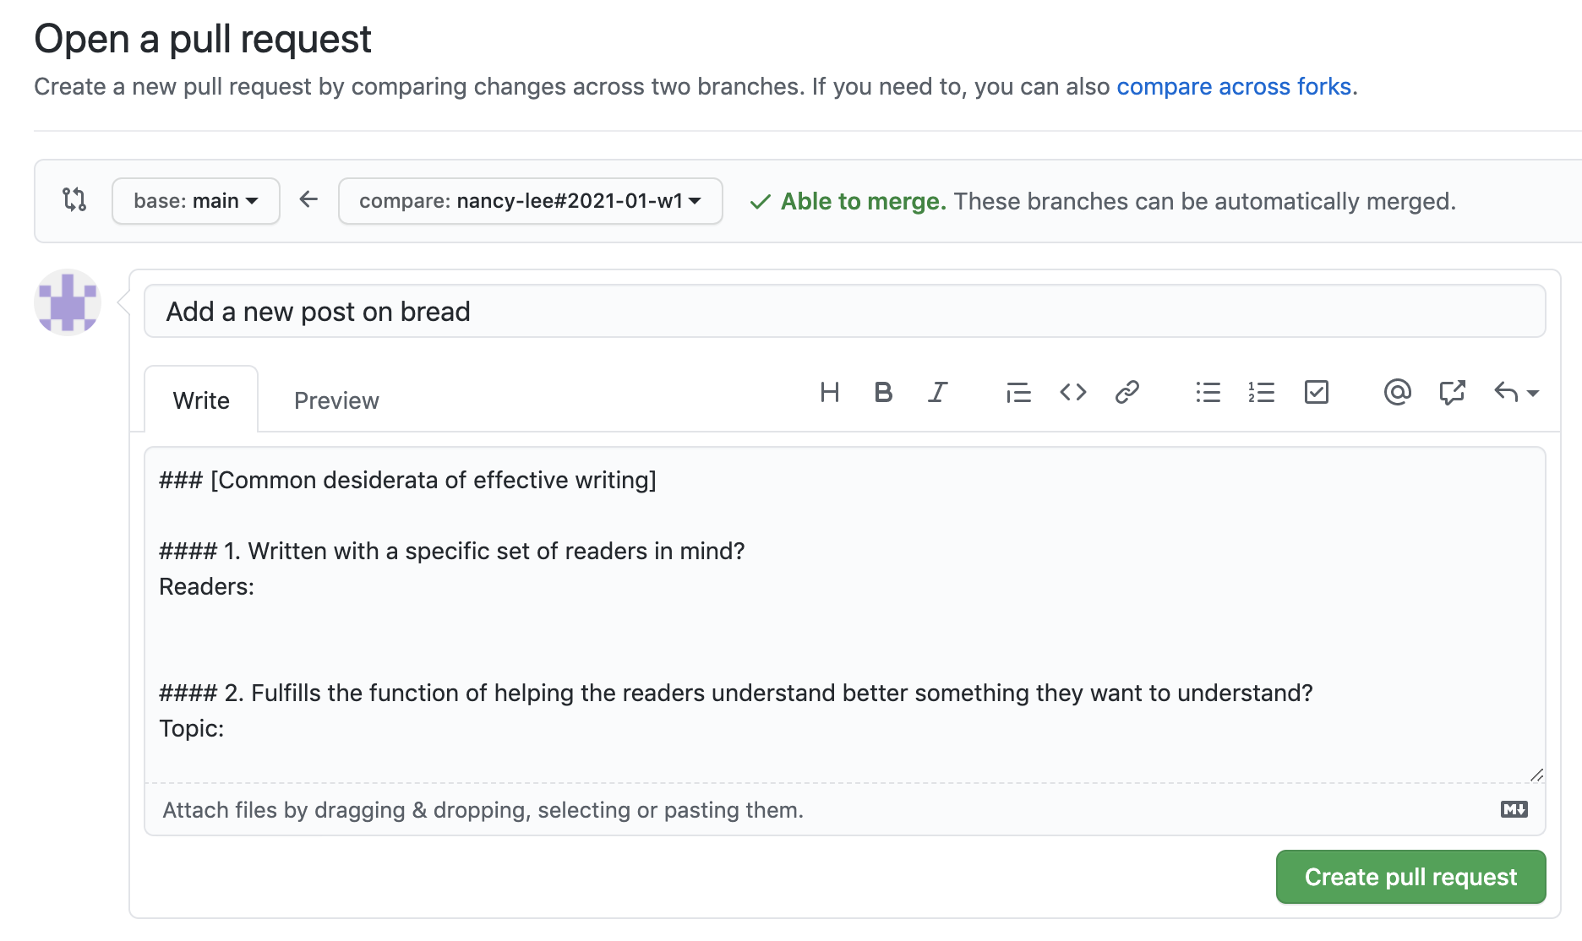Click the heading formatting icon
The image size is (1582, 941).
point(829,392)
